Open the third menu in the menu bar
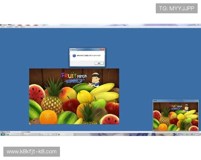This screenshot has width=201, height=160. pos(16,27)
